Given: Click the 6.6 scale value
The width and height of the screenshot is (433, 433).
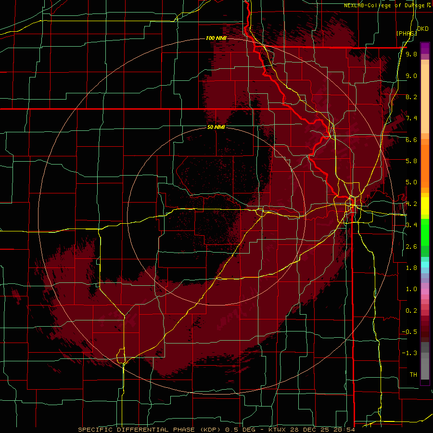Looking at the screenshot, I should coord(411,140).
